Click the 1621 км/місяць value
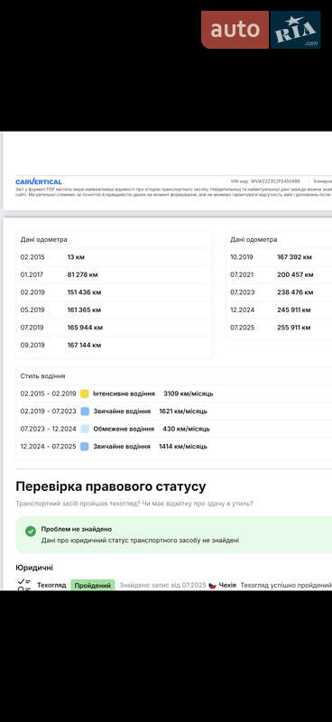 click(x=183, y=412)
